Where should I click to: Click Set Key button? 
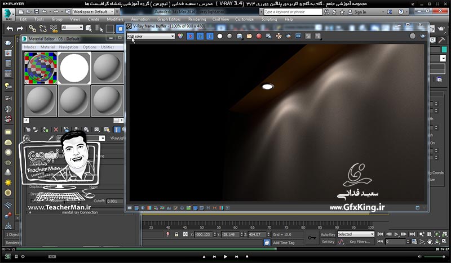tap(328, 242)
